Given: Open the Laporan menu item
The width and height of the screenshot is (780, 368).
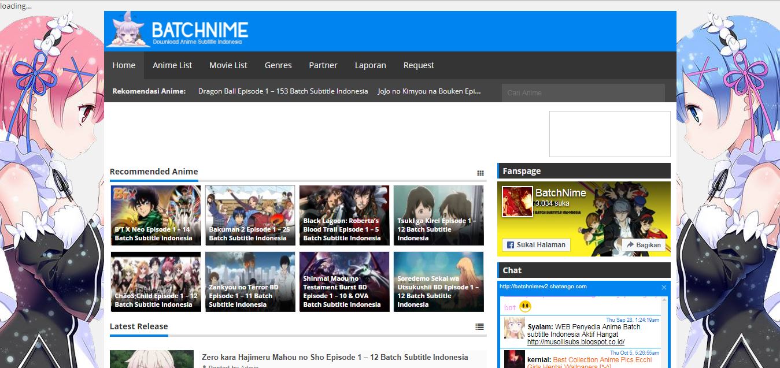Looking at the screenshot, I should pyautogui.click(x=371, y=65).
